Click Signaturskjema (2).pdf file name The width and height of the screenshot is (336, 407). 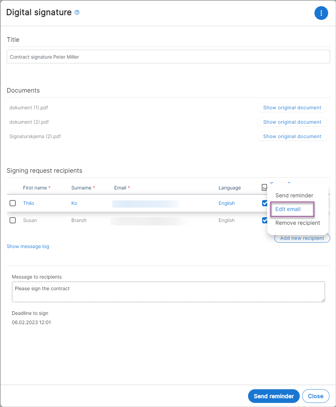[35, 136]
